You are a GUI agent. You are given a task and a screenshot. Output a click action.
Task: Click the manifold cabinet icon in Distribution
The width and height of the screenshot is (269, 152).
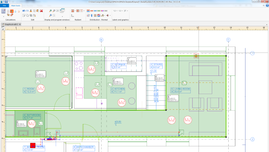coord(88,16)
